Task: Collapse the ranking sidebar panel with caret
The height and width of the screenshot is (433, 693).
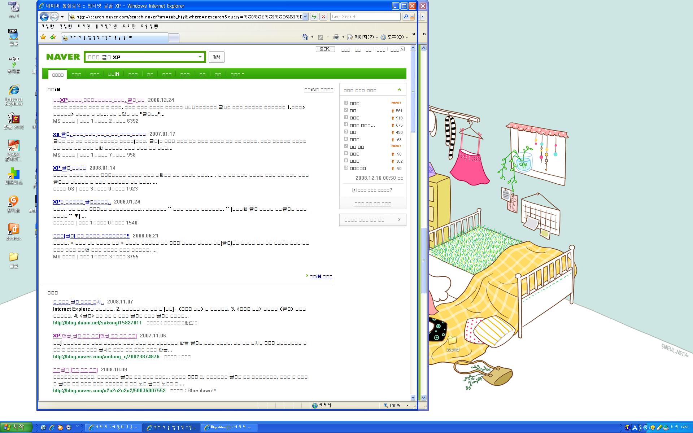Action: coord(399,90)
